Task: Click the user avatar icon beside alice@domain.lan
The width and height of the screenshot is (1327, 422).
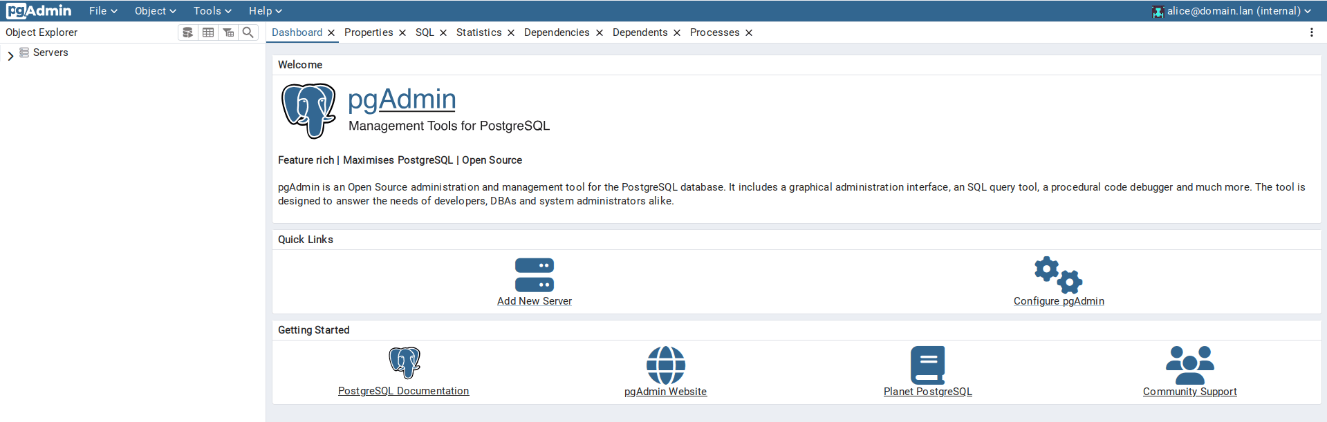Action: click(x=1158, y=11)
